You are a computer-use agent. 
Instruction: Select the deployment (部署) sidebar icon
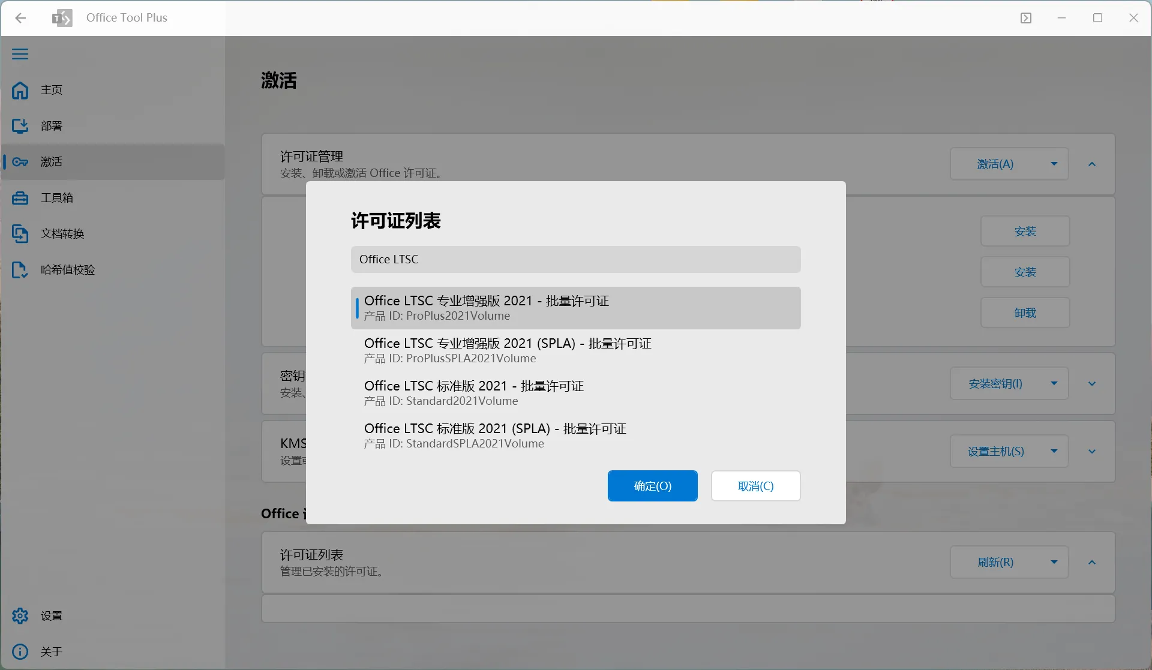click(20, 126)
